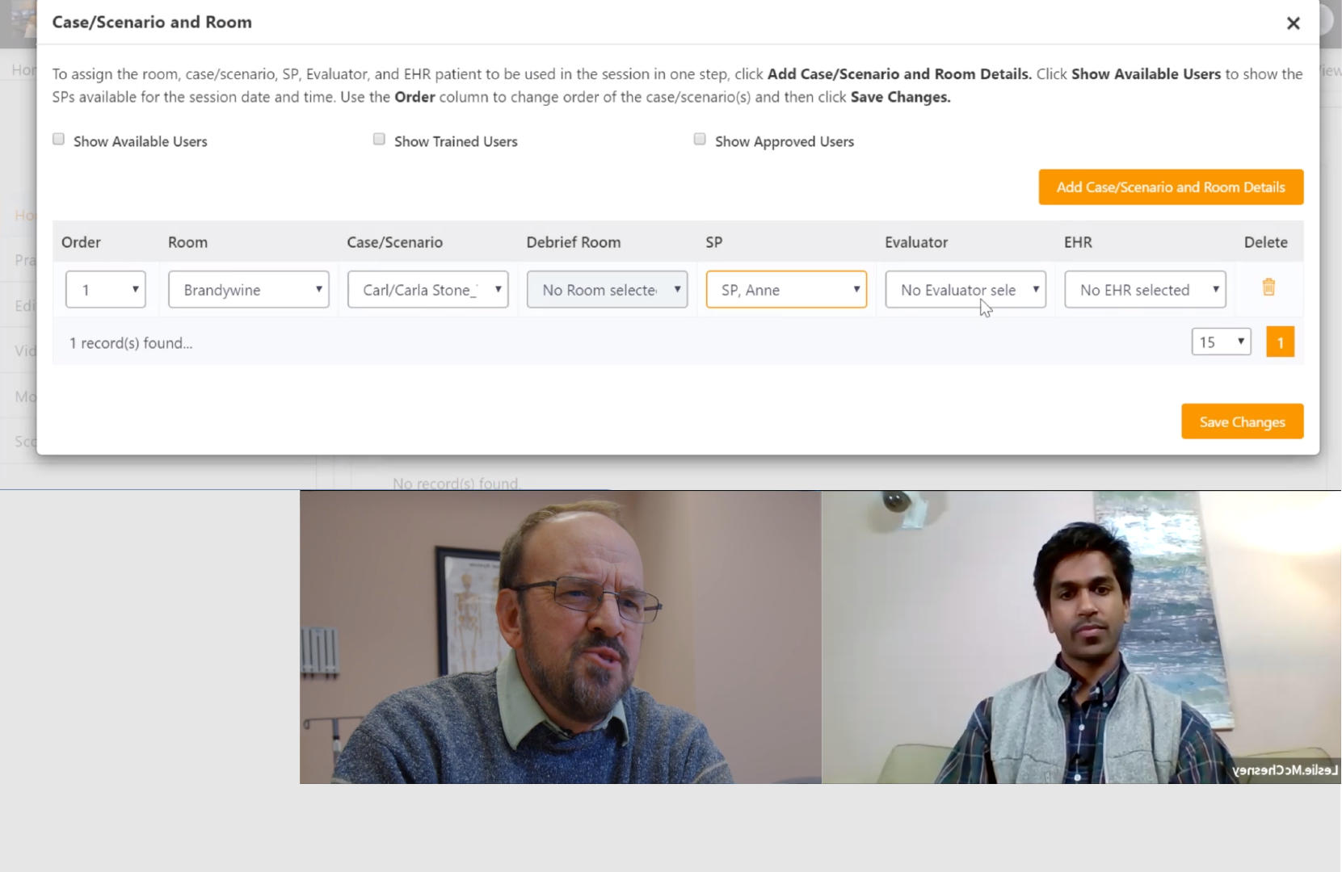The width and height of the screenshot is (1342, 872).
Task: Check the Show Trained Users option
Action: (x=379, y=140)
